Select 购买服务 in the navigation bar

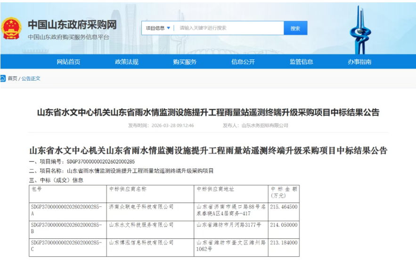[x=185, y=62]
